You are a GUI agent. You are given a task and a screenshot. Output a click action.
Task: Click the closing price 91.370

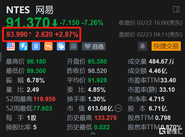tap(28, 22)
